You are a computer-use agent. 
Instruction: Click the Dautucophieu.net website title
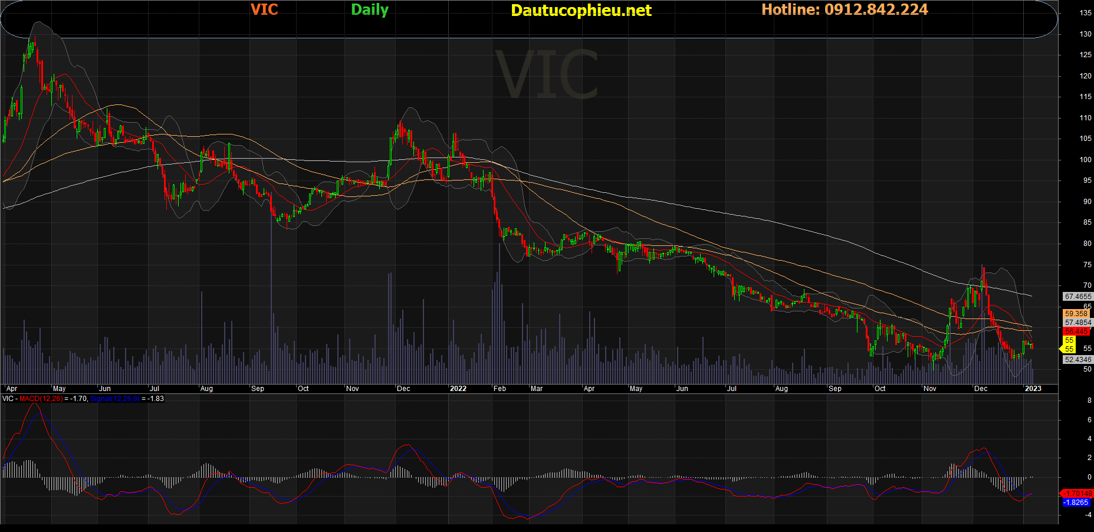(x=581, y=11)
